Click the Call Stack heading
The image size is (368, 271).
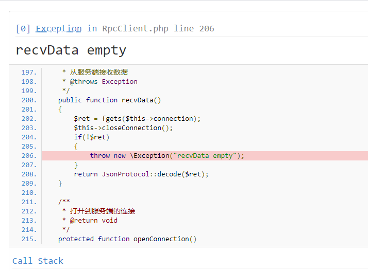tap(38, 261)
